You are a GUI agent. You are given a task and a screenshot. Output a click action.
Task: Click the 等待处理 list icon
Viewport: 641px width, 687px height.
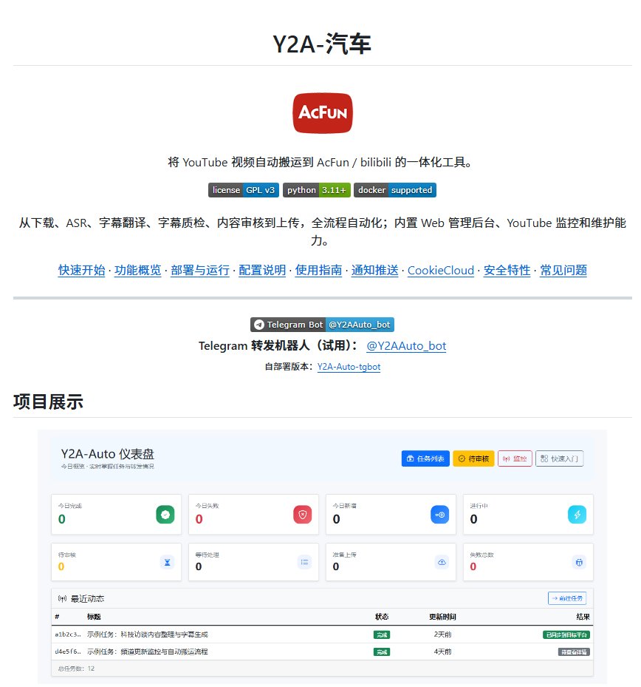tap(304, 562)
